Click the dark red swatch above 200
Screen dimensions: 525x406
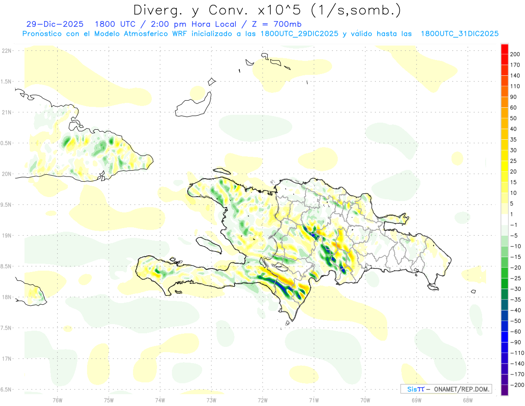[x=504, y=49]
